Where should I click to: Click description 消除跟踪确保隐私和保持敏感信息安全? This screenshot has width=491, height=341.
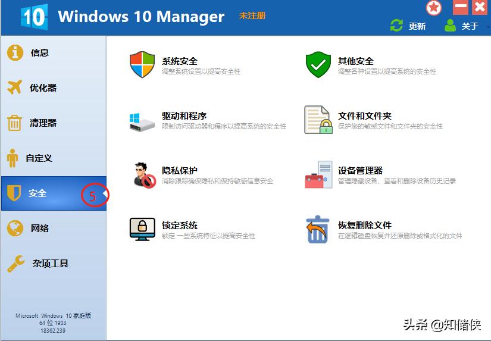point(217,181)
